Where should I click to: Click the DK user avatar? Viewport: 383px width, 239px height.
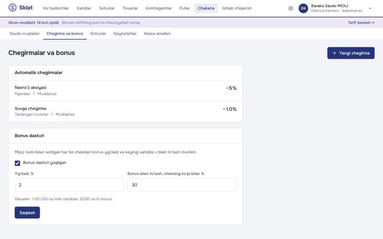[x=304, y=8]
